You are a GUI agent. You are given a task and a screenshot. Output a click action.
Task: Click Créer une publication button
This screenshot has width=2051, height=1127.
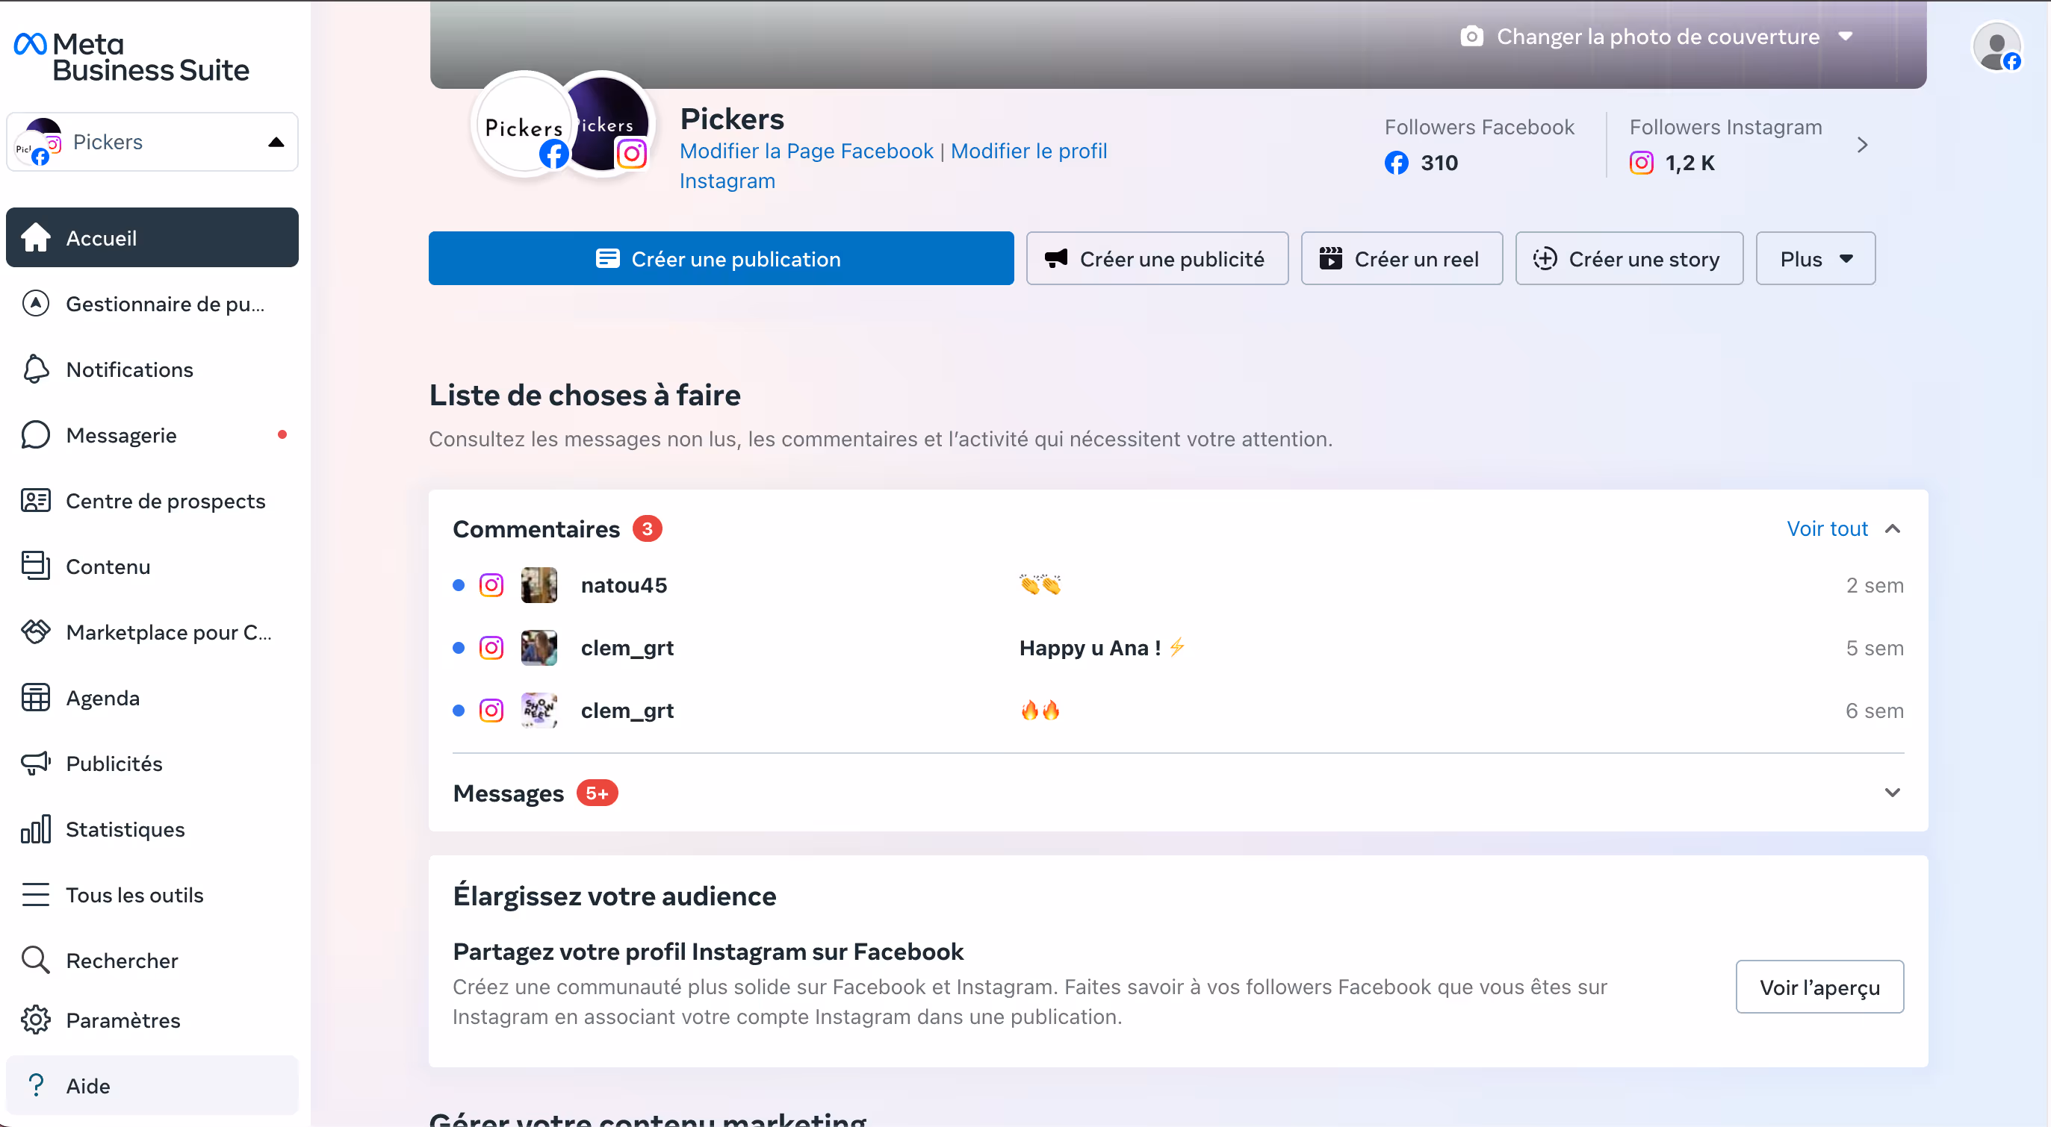[x=722, y=258]
